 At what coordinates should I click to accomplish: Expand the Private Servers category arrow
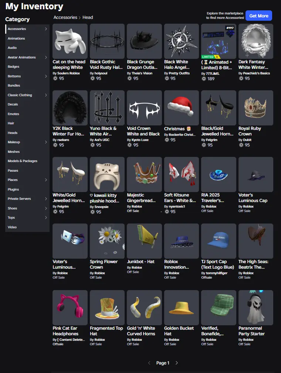point(46,199)
